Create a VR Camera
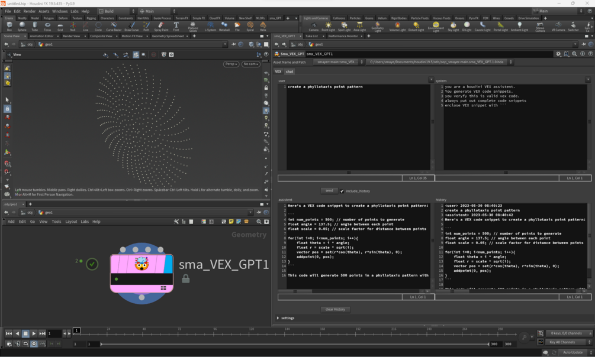Image resolution: width=595 pixels, height=357 pixels. pos(558,27)
